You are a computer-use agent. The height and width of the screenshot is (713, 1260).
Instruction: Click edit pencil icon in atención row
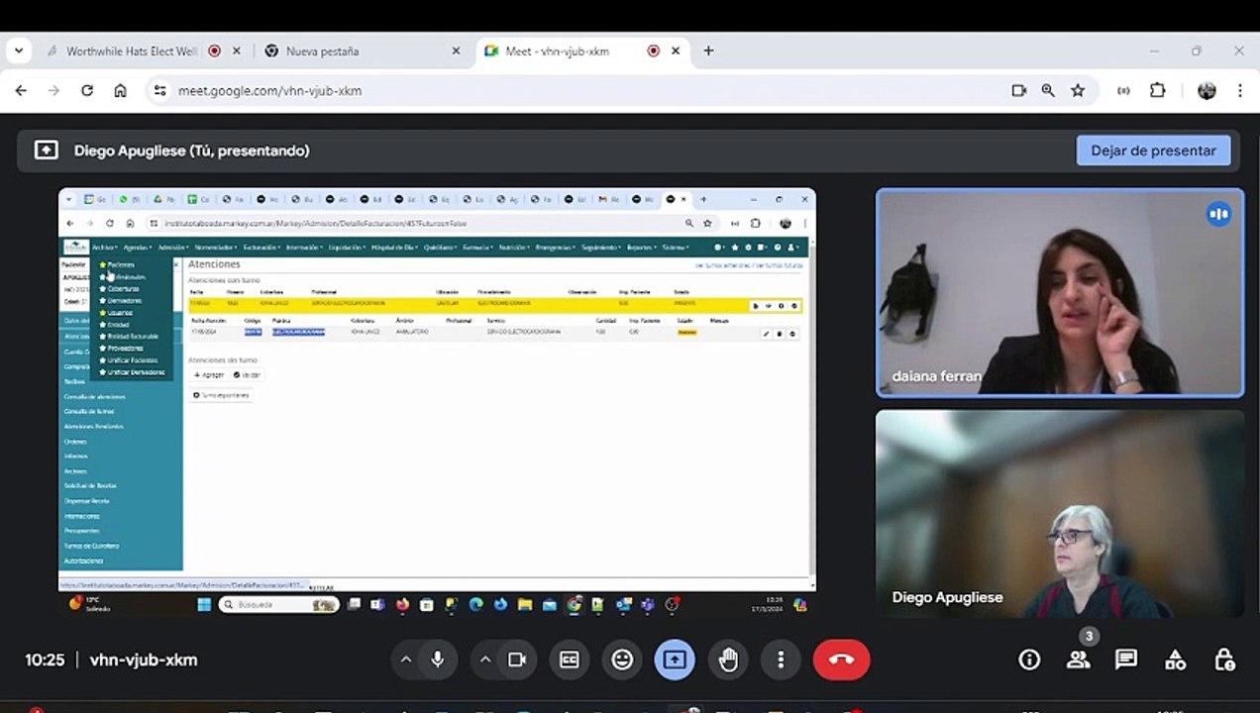[x=766, y=334]
